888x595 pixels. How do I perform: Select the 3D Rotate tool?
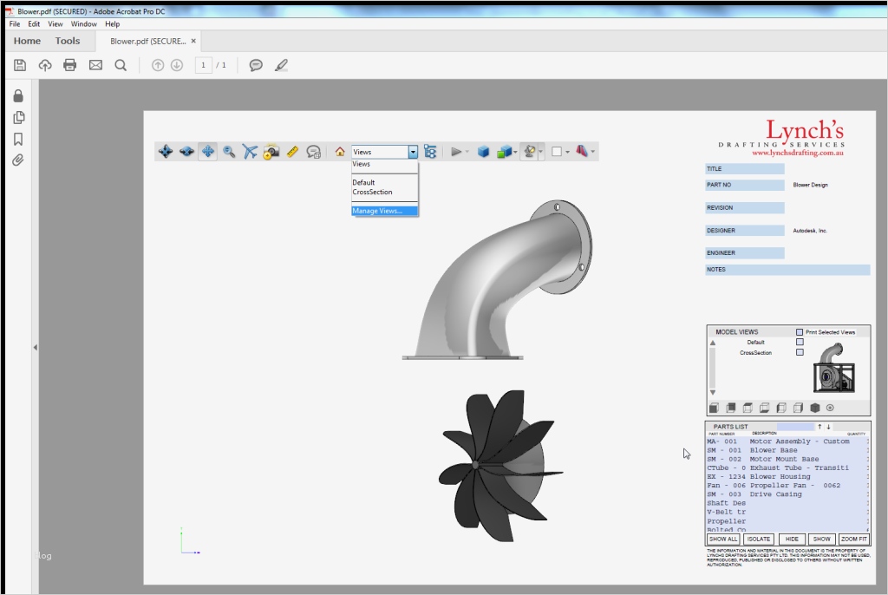[x=165, y=152]
